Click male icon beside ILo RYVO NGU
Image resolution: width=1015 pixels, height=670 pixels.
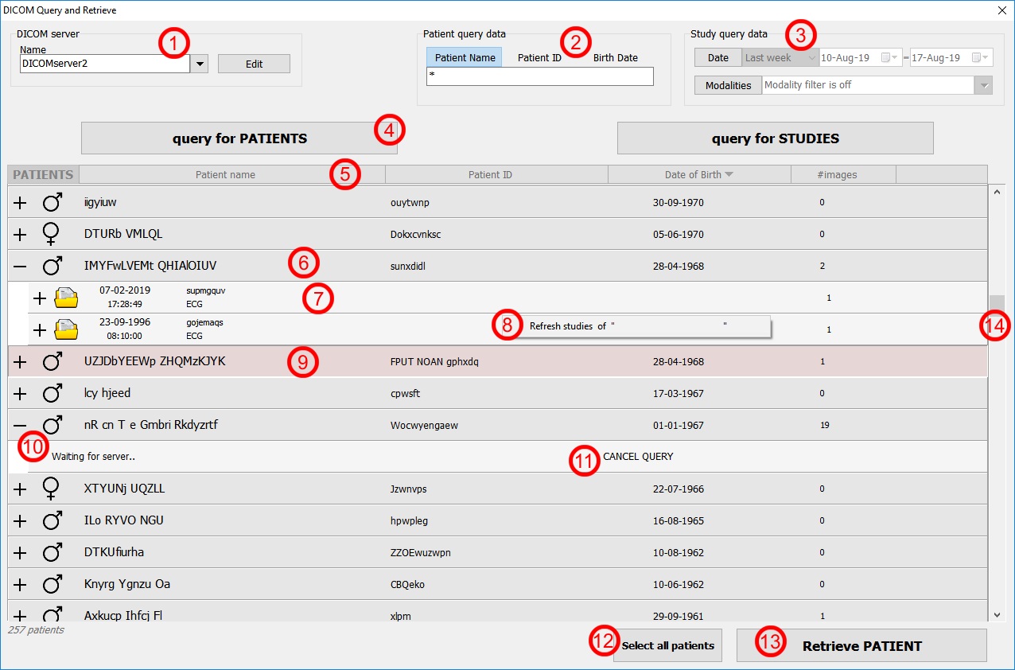pyautogui.click(x=52, y=520)
